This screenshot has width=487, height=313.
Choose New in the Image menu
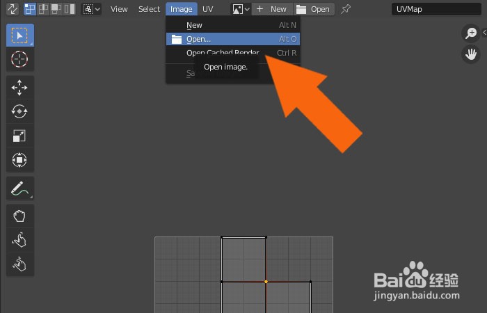point(233,25)
